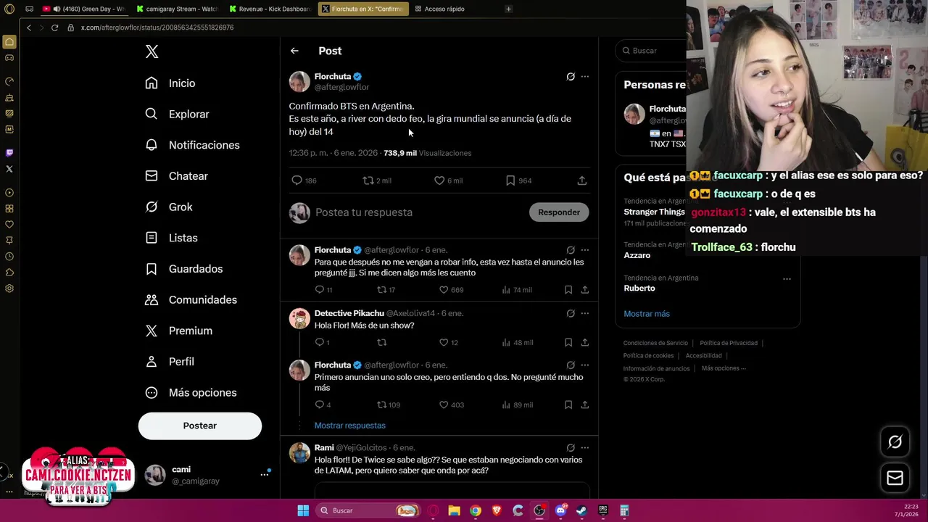Open three-dot menu on 'Para que después' reply
This screenshot has width=928, height=522.
coord(585,250)
